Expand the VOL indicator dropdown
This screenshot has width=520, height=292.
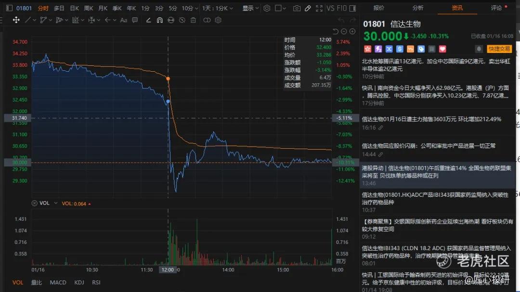(56, 203)
